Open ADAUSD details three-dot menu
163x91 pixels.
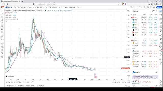click(x=156, y=72)
